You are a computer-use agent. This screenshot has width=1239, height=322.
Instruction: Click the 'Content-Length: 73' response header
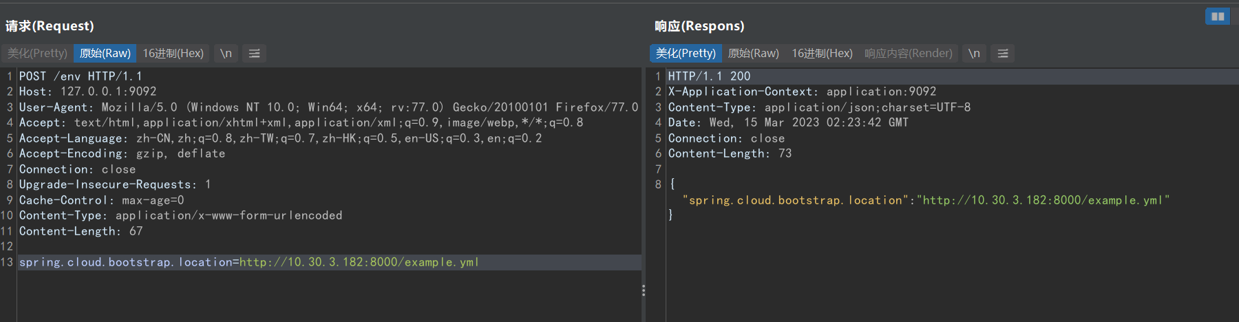(x=730, y=153)
